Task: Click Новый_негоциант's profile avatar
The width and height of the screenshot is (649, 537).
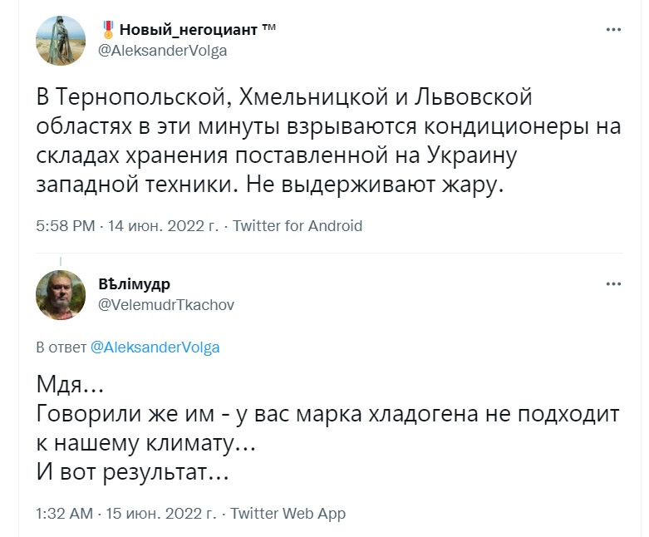Action: pos(61,40)
